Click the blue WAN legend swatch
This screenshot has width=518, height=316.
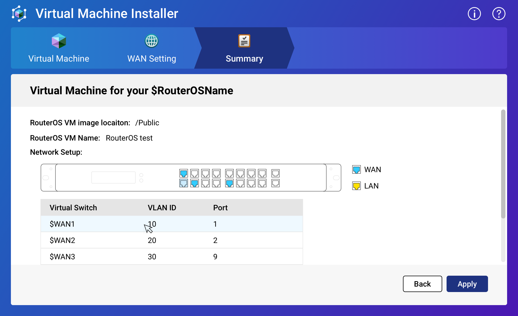(356, 169)
